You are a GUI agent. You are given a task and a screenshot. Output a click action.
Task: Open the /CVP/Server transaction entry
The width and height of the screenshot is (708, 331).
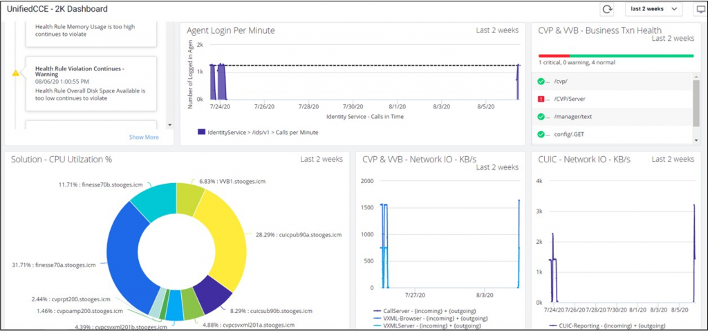pyautogui.click(x=572, y=99)
